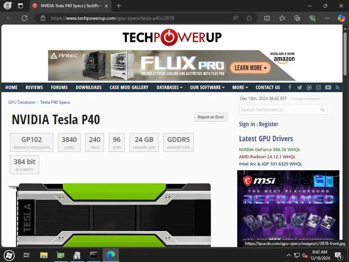The image size is (349, 262).
Task: Click the change timezone link
Action: [x=306, y=99]
